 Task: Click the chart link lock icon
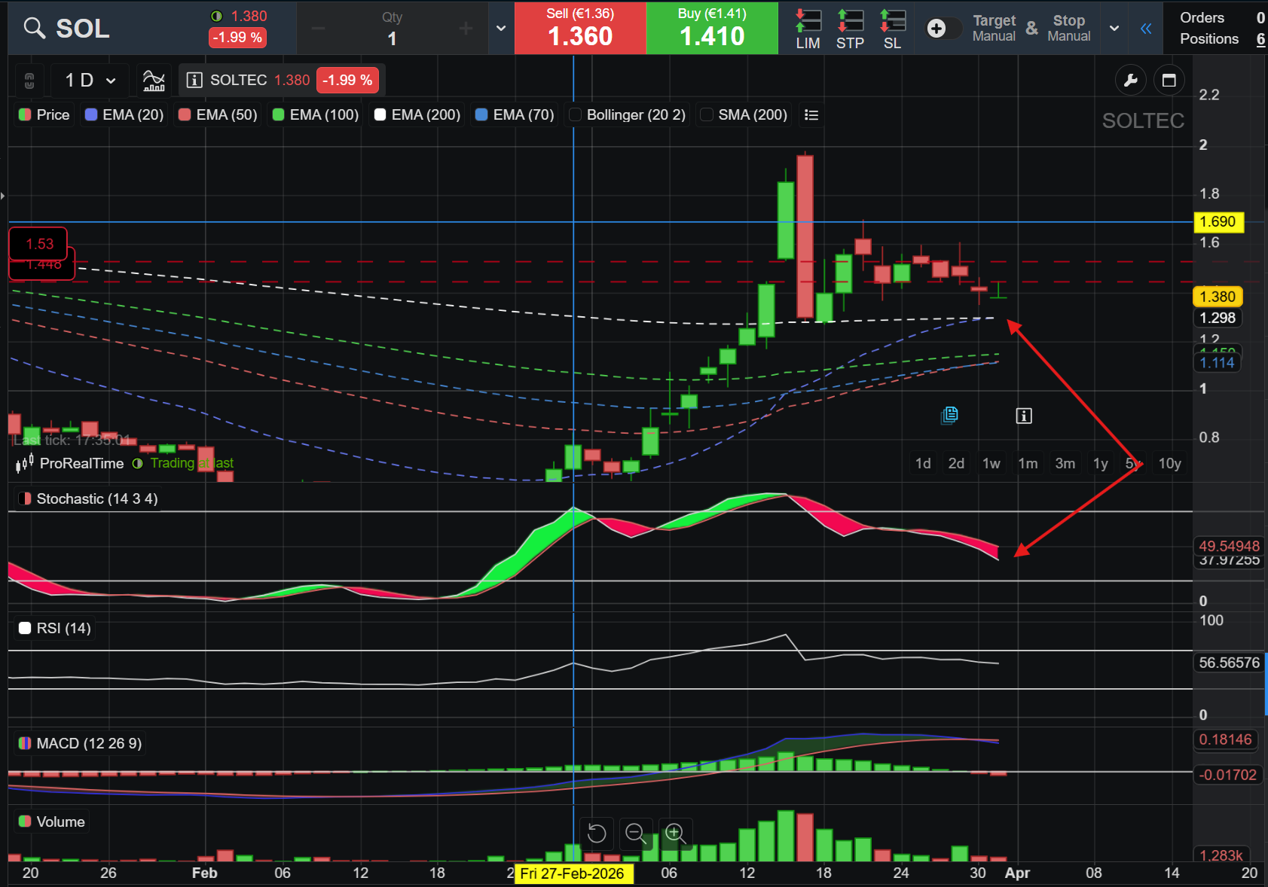coord(29,81)
